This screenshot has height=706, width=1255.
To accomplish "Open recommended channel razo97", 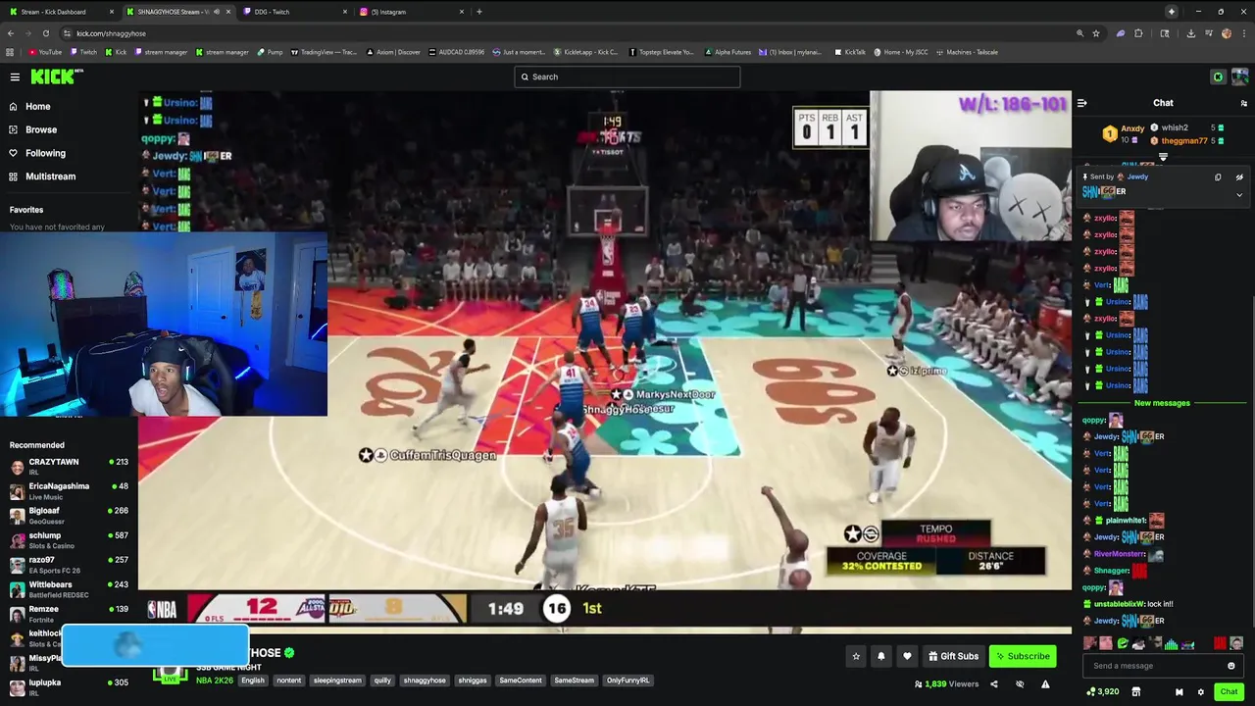I will click(69, 564).
